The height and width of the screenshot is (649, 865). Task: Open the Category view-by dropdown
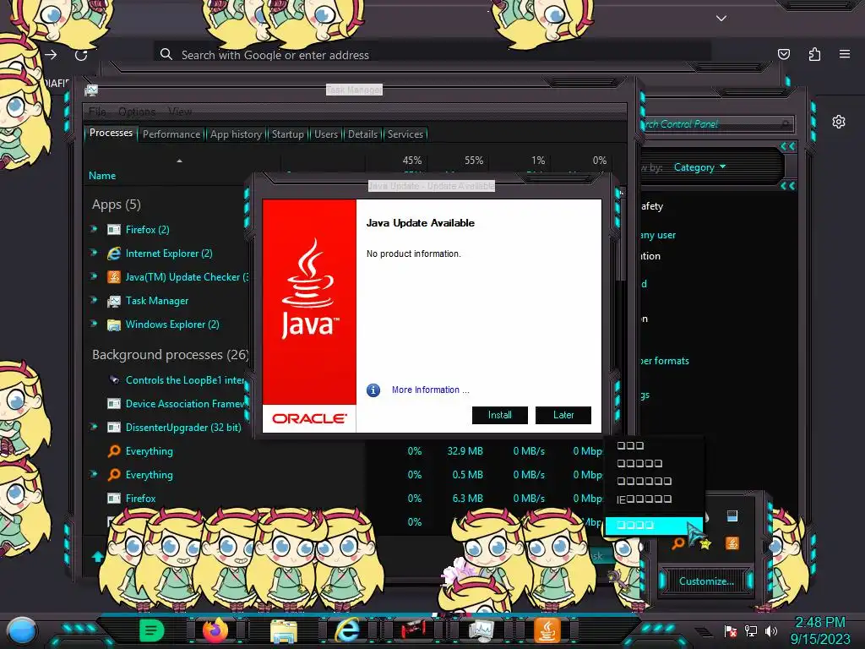(x=699, y=167)
